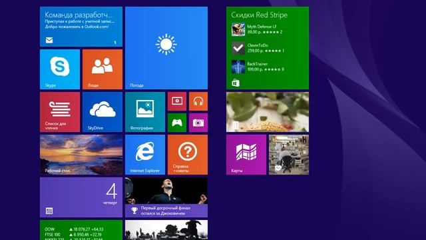Open the Calendar tile showing 4 четверг
Screen dimensions: 426x240
(81, 197)
